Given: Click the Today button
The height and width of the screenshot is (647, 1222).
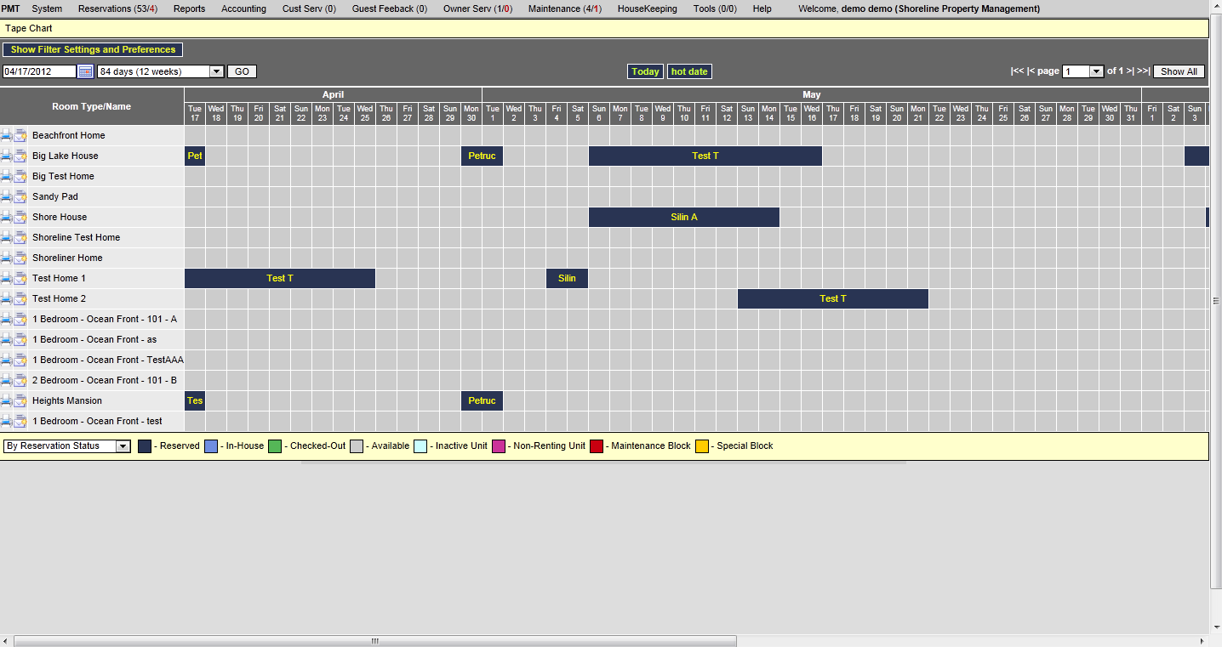Looking at the screenshot, I should 645,71.
